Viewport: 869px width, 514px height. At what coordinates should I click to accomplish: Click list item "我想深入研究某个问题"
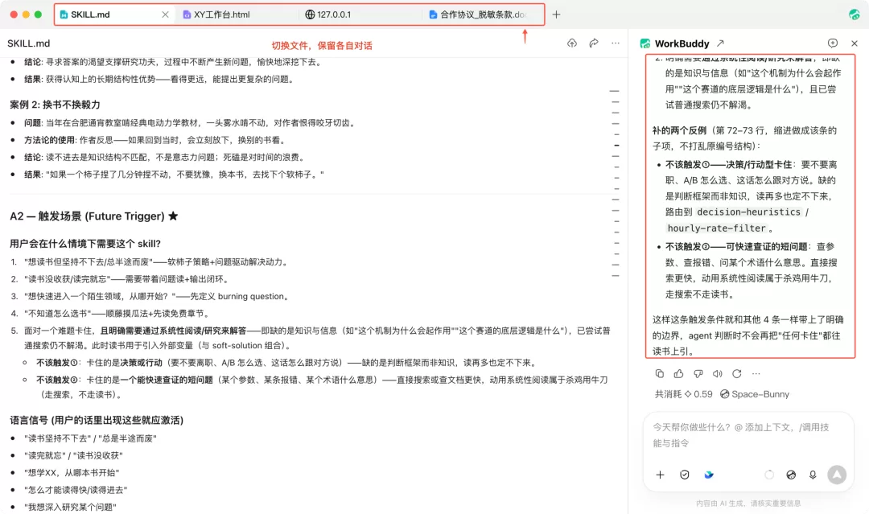pyautogui.click(x=70, y=507)
